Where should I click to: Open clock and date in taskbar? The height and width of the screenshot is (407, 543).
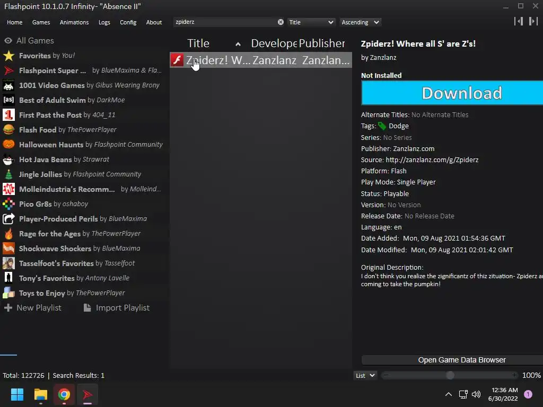[503, 394]
